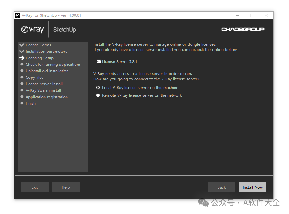Click the checkmark icon beside Installation parameters

[22, 51]
